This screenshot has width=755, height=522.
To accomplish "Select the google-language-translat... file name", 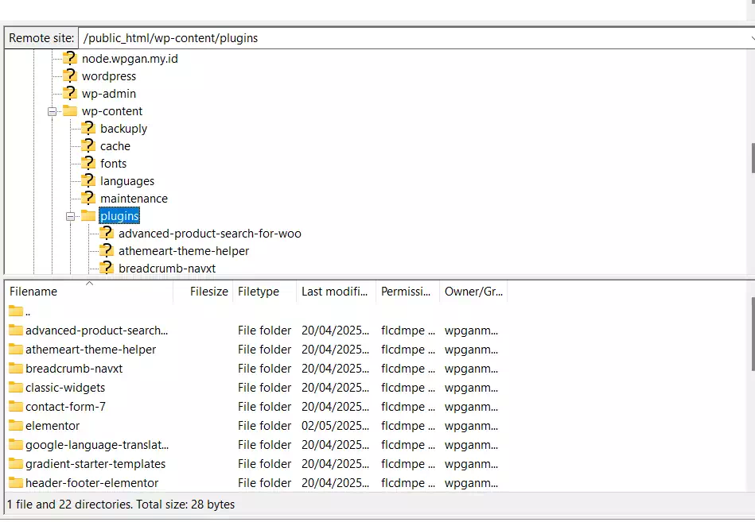I will click(x=97, y=445).
